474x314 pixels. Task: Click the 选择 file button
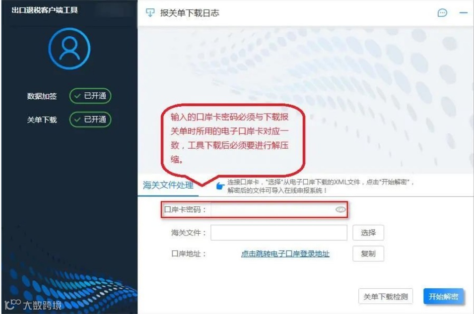point(368,233)
